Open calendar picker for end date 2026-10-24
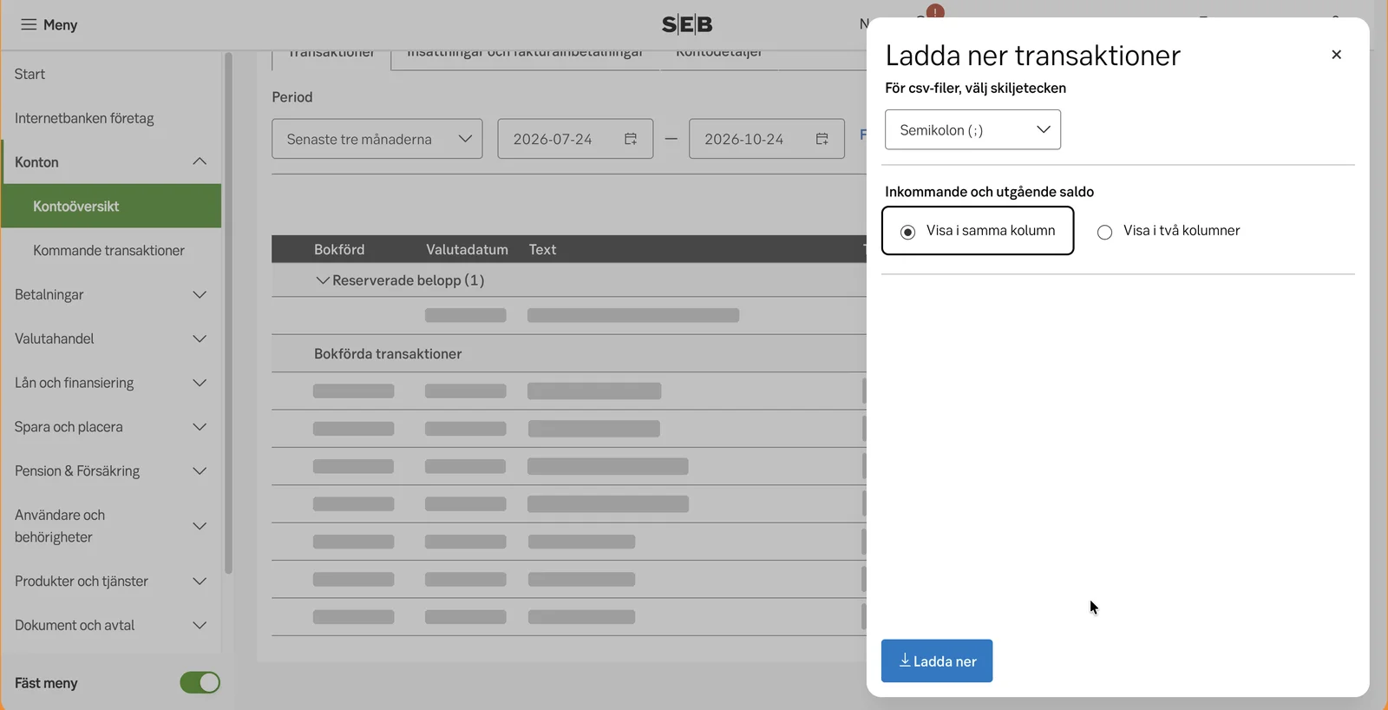 (x=822, y=139)
